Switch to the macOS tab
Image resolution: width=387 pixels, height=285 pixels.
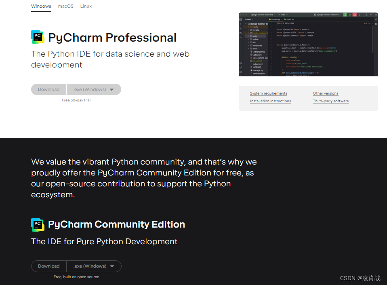pyautogui.click(x=66, y=6)
